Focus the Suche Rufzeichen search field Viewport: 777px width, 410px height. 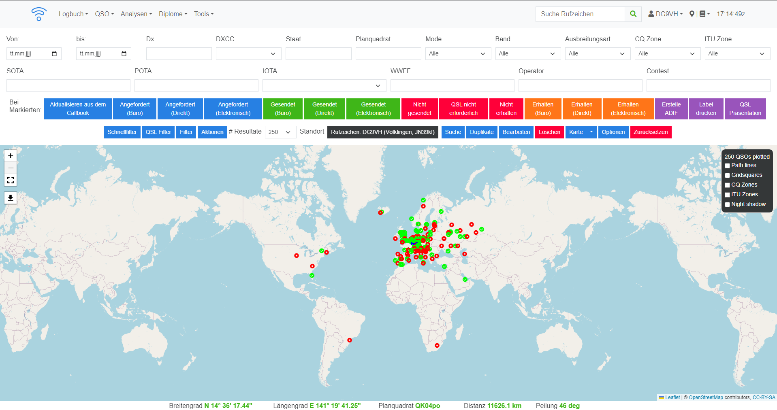pos(580,14)
